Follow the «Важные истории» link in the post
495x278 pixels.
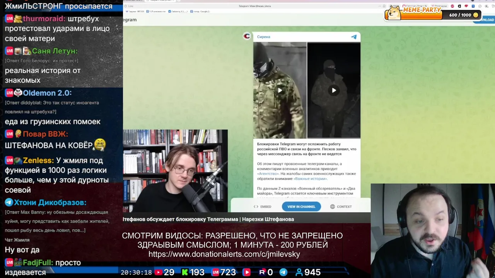tap(311, 179)
